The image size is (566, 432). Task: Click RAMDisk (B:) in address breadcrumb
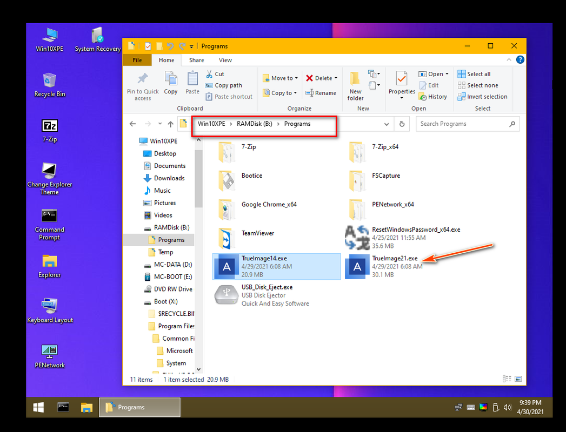click(x=255, y=124)
